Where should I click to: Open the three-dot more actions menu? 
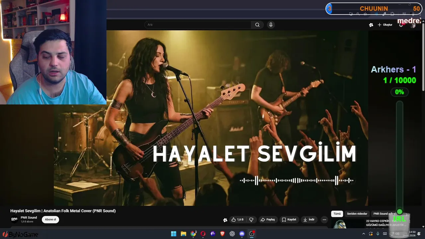click(x=324, y=219)
